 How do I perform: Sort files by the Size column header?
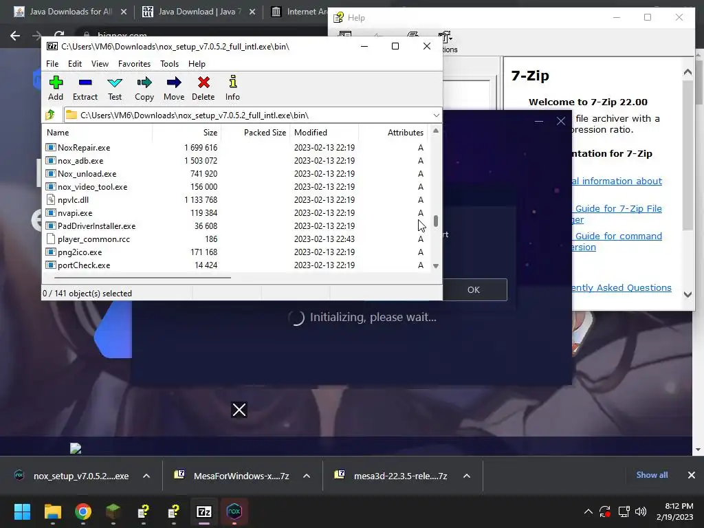(187, 133)
